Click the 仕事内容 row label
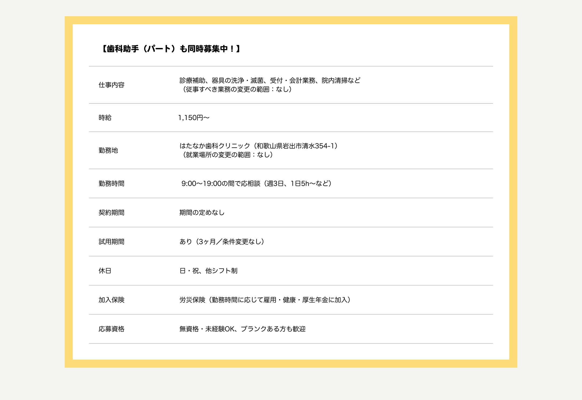This screenshot has width=582, height=400. click(x=111, y=85)
